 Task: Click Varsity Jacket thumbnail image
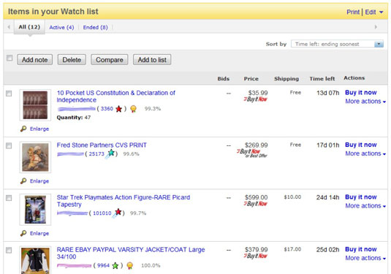click(35, 260)
